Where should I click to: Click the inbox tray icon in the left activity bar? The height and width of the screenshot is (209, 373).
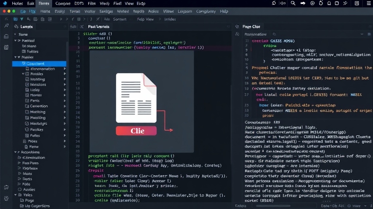[6, 36]
